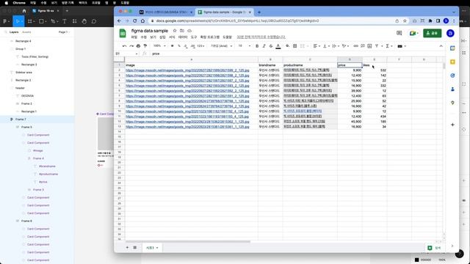Open the Google account avatar menu
The width and height of the screenshot is (470, 264).
[x=450, y=33]
